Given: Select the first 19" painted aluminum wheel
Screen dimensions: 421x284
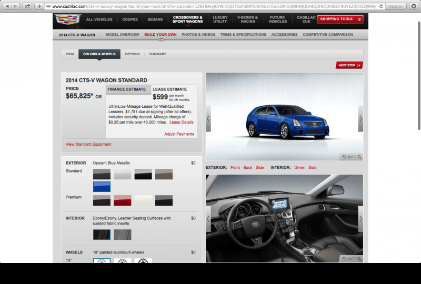Looking at the screenshot, I should point(102,261).
